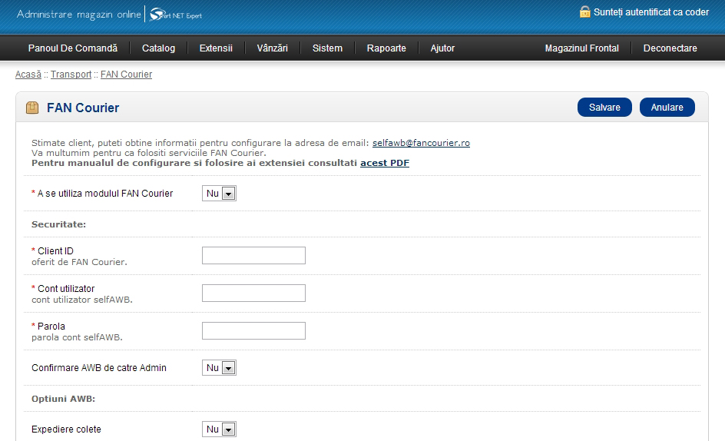
Task: Open the 'A se utiliza modulul' dropdown
Action: click(x=219, y=194)
